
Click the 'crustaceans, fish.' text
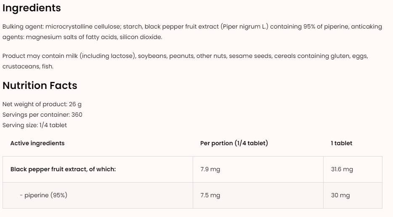pos(28,66)
